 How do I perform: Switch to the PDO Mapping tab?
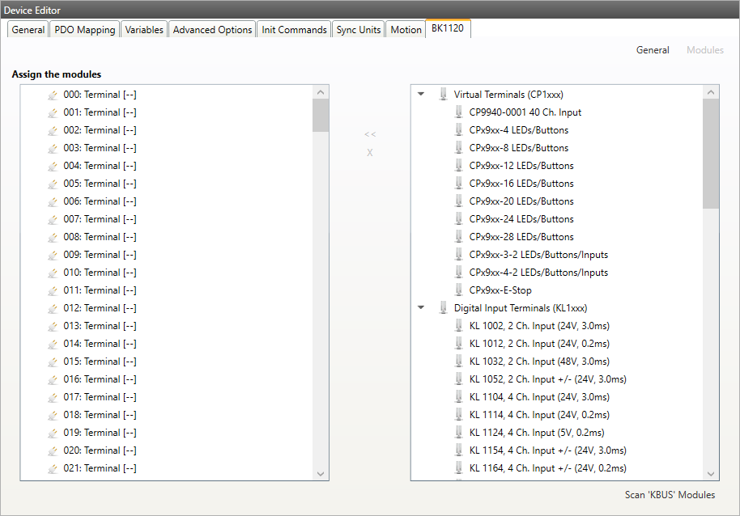(x=84, y=30)
